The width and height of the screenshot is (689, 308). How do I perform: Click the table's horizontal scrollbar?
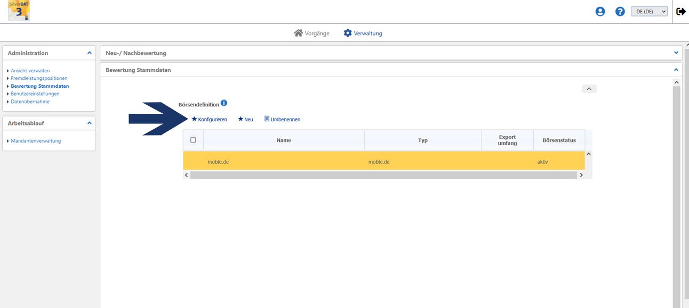click(382, 175)
